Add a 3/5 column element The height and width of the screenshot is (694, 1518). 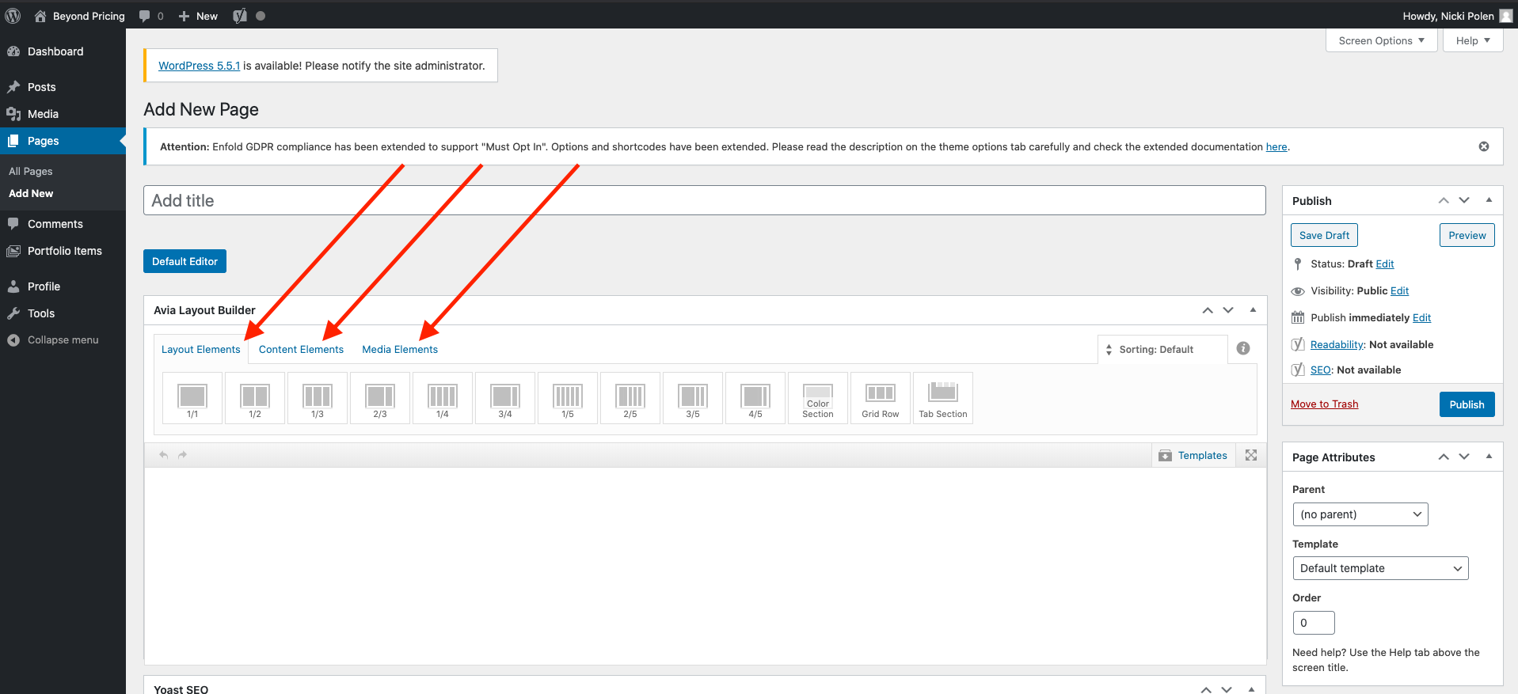pyautogui.click(x=693, y=398)
